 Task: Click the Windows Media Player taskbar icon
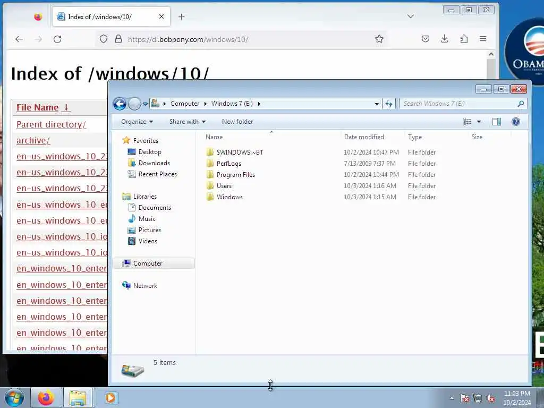tap(110, 397)
